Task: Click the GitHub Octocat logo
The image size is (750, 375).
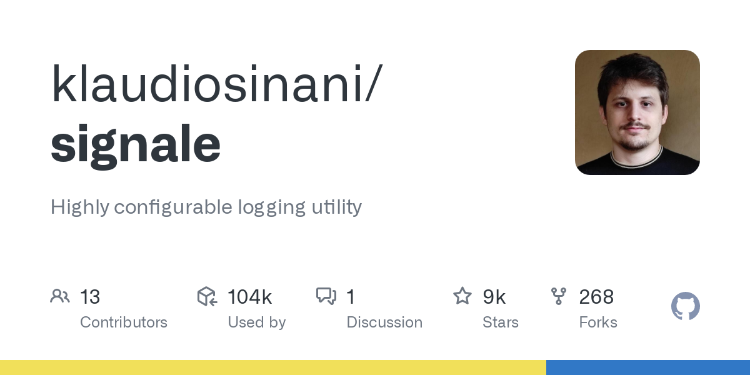Action: click(x=686, y=306)
